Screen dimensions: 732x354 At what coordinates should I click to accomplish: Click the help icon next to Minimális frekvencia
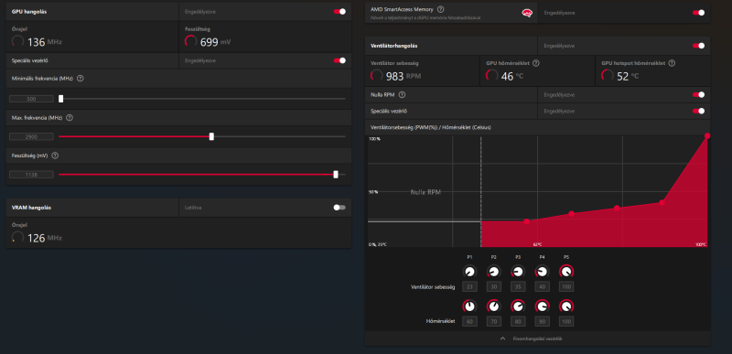tap(80, 79)
